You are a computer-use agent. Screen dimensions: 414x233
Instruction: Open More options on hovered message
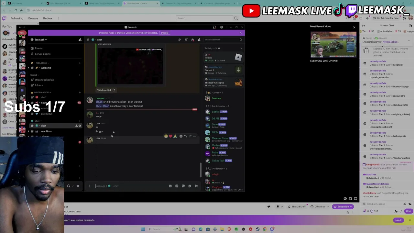click(x=194, y=136)
